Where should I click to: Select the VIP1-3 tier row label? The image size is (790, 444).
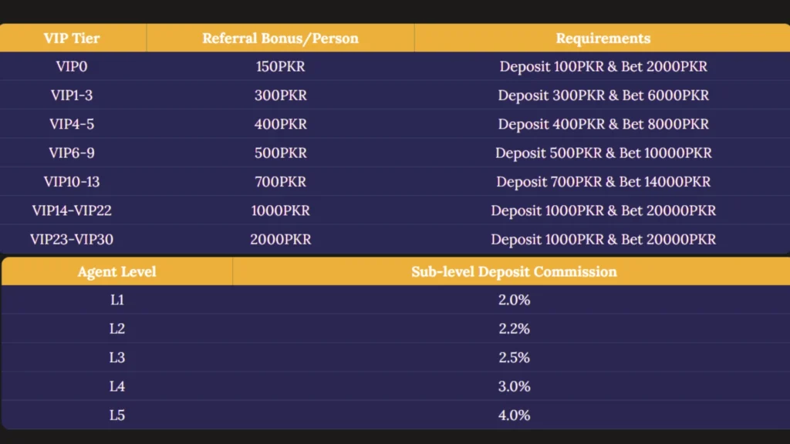(x=72, y=96)
